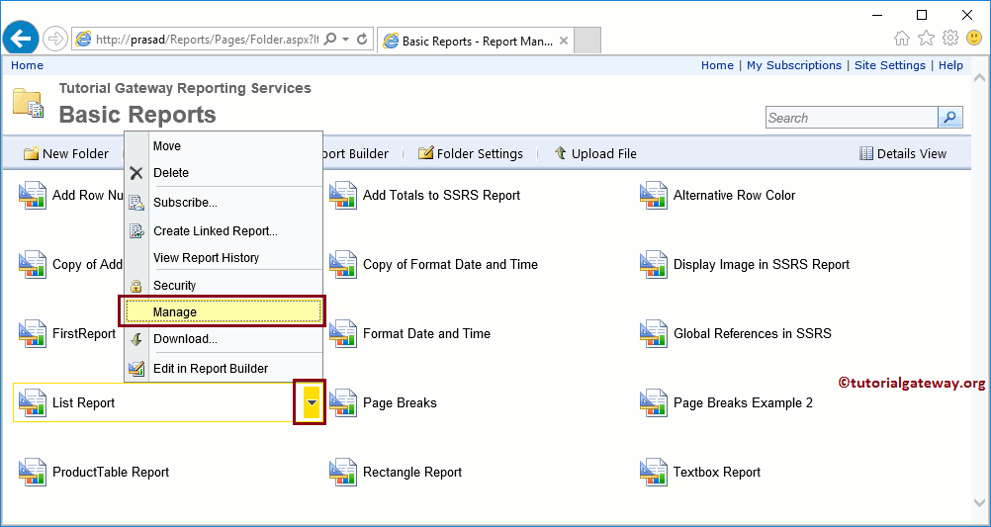The height and width of the screenshot is (527, 991).
Task: Click the Upload File toolbar button
Action: 595,153
